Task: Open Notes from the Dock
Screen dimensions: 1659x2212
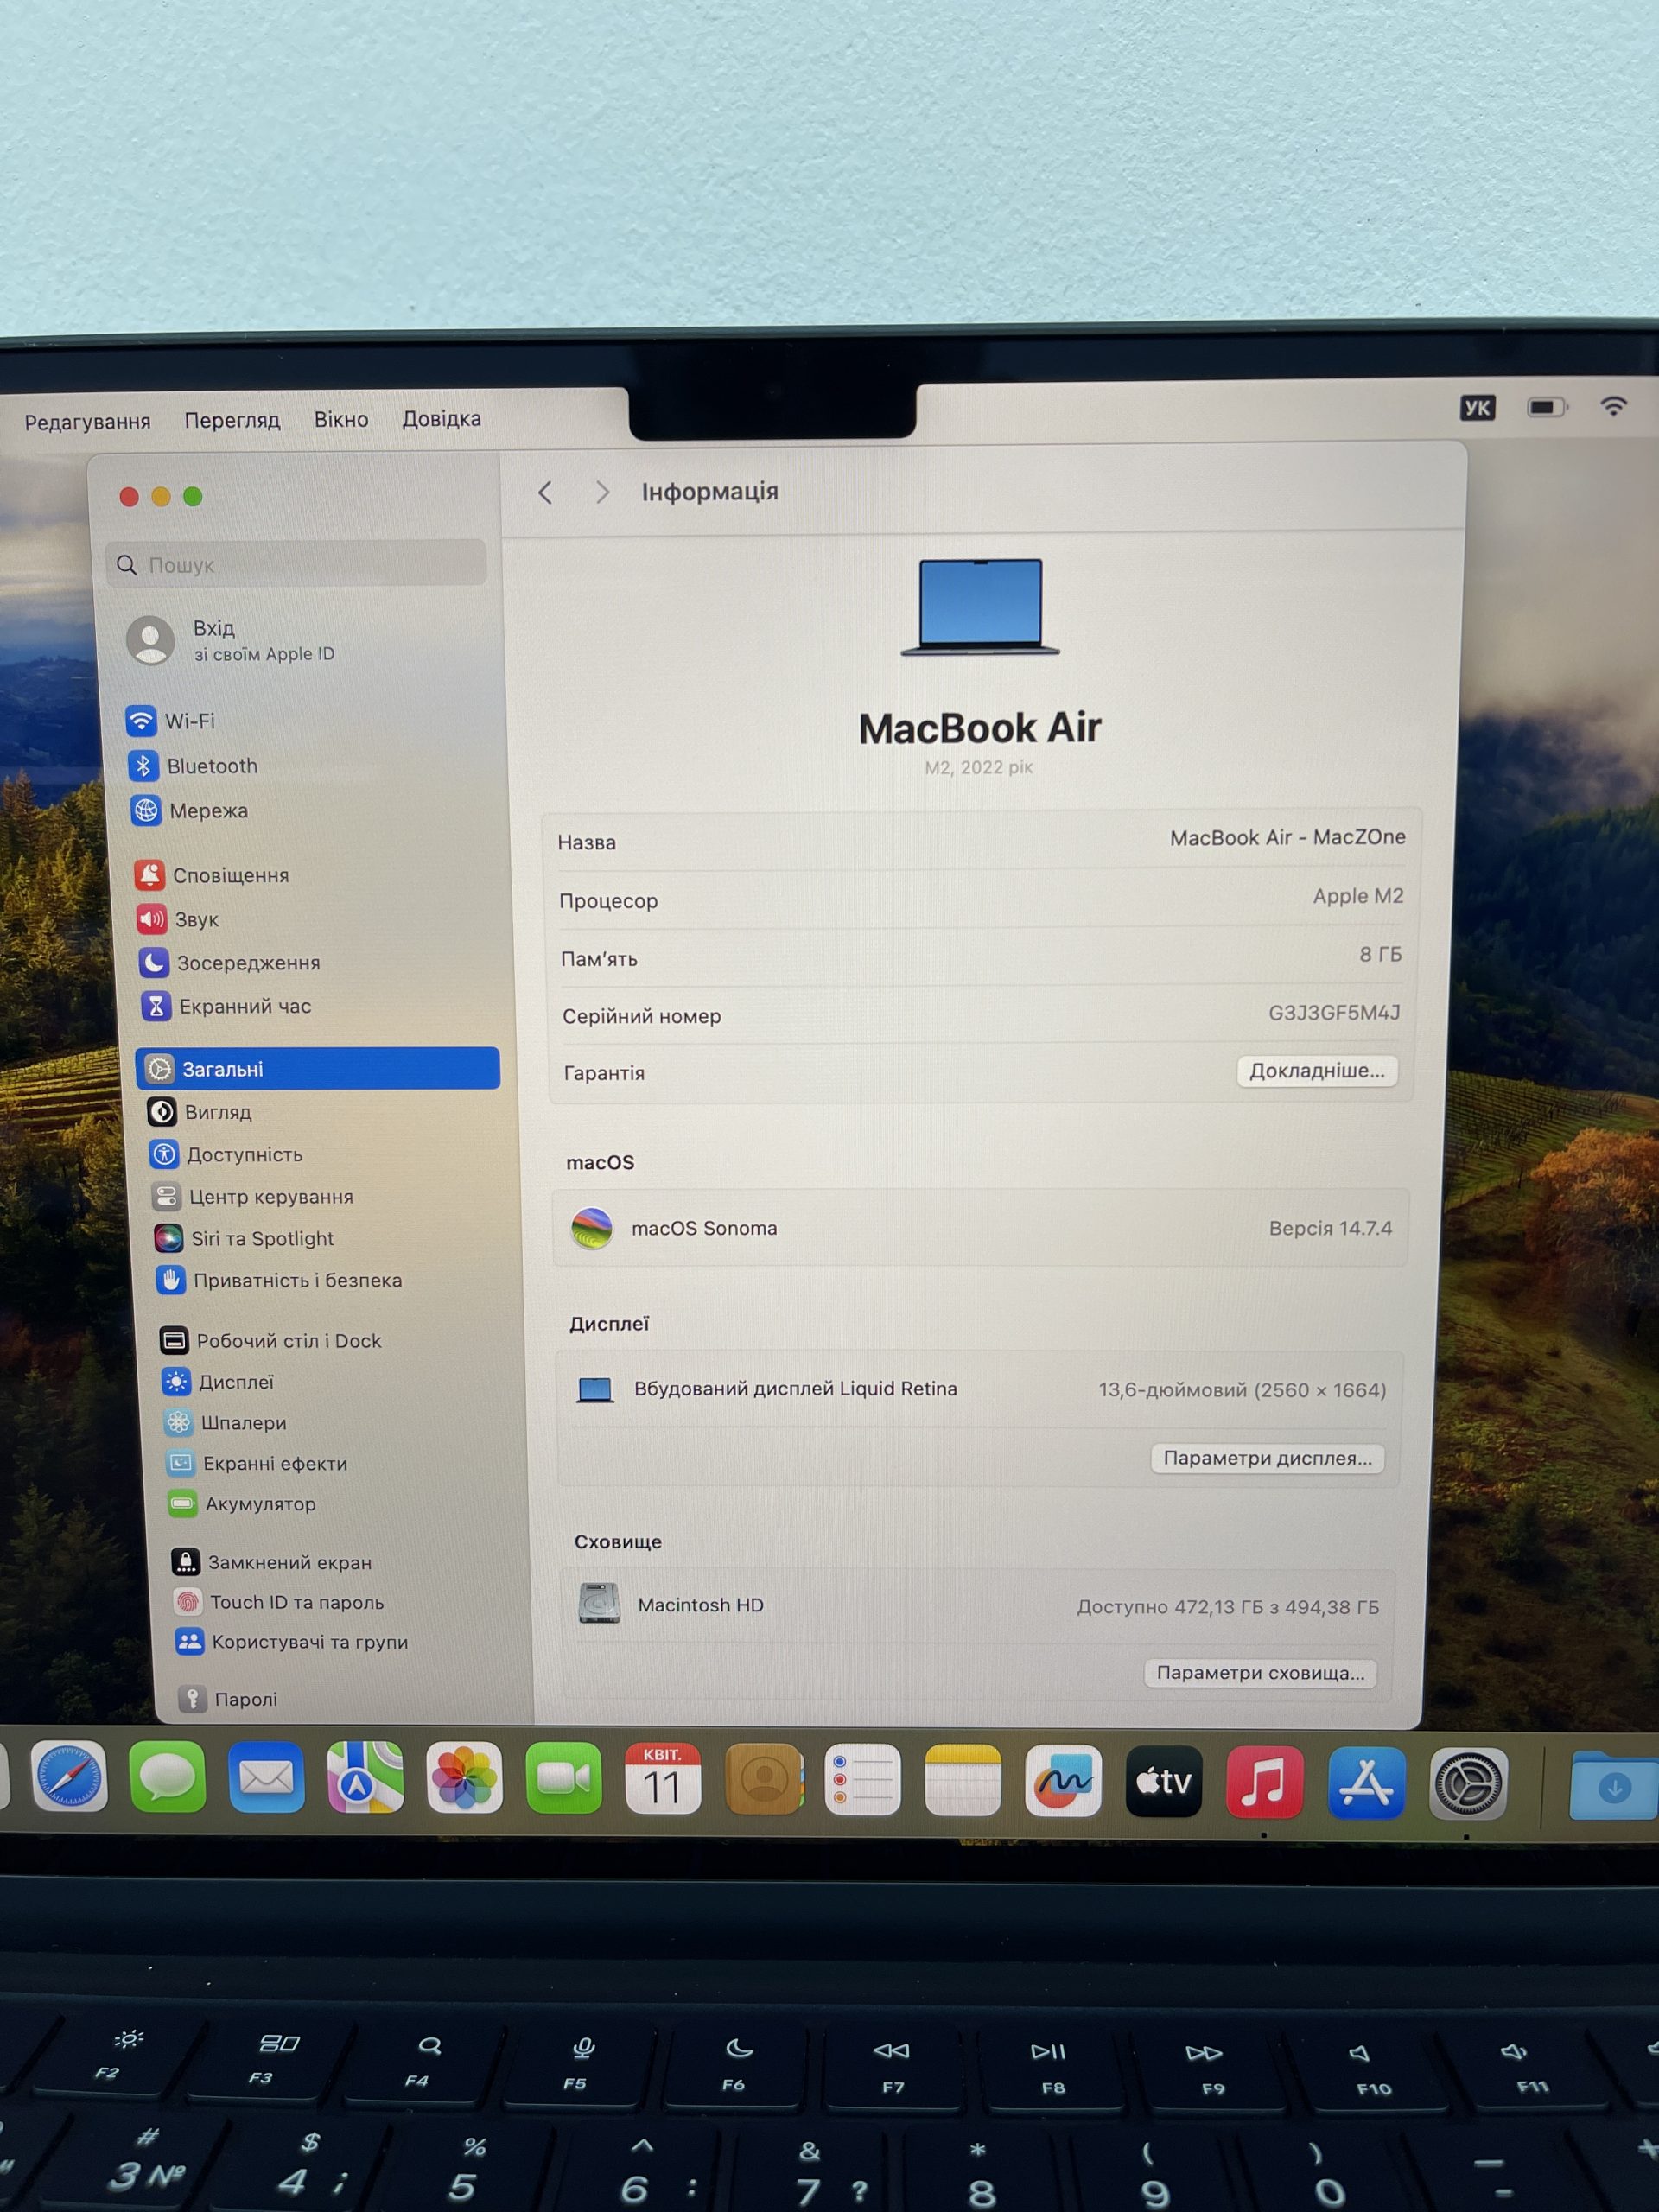Action: (x=962, y=1780)
